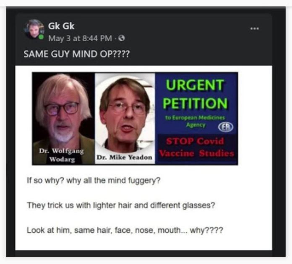Image resolution: width=292 pixels, height=264 pixels.
Task: Open the left portrait with white hair
Action: (63, 118)
